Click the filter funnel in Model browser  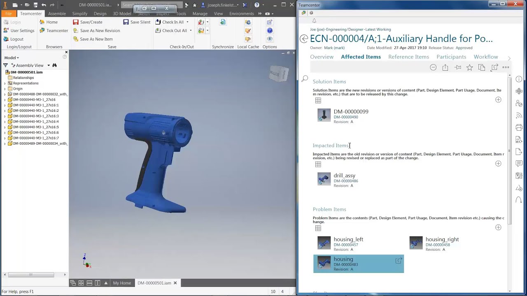pyautogui.click(x=5, y=65)
